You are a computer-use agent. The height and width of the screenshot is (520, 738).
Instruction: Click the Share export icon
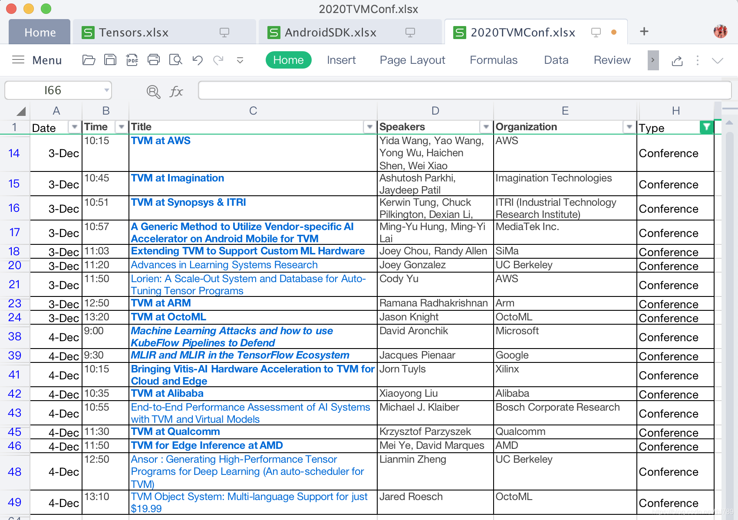point(677,61)
